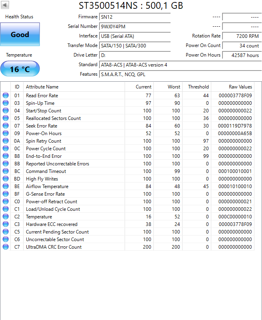Click the G-Sense Error Rate attribute name

pyautogui.click(x=45, y=194)
